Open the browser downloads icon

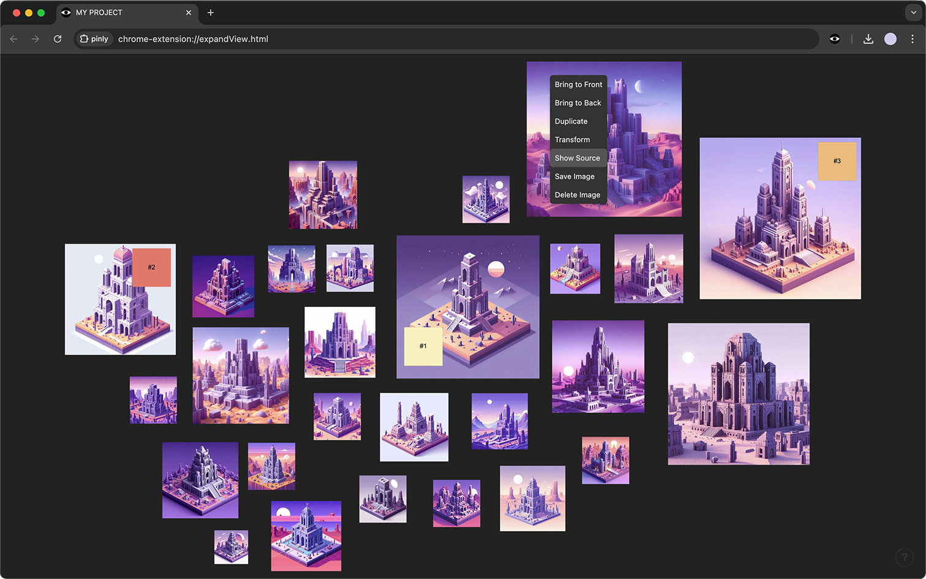[868, 39]
